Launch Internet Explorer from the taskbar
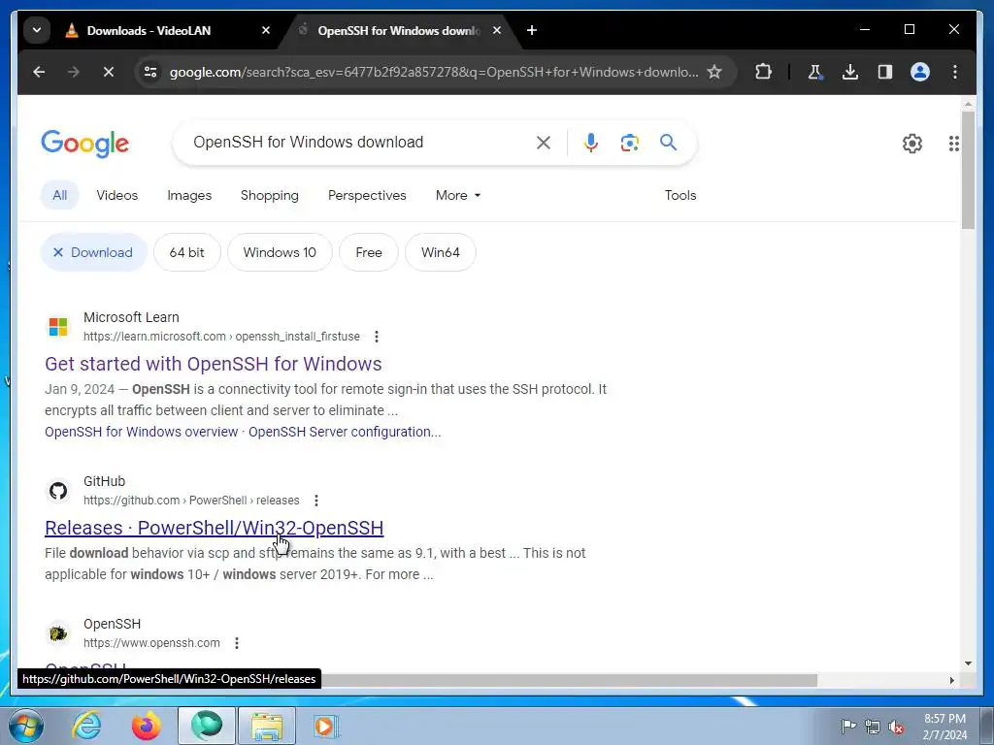Screen dimensions: 994x745 86,726
